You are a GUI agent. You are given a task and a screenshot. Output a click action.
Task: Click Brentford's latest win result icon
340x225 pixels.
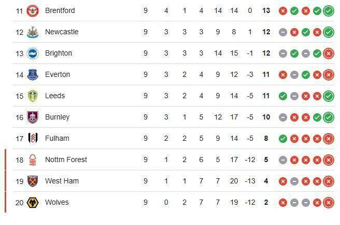(x=328, y=10)
